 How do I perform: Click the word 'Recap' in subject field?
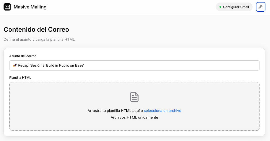[23, 65]
